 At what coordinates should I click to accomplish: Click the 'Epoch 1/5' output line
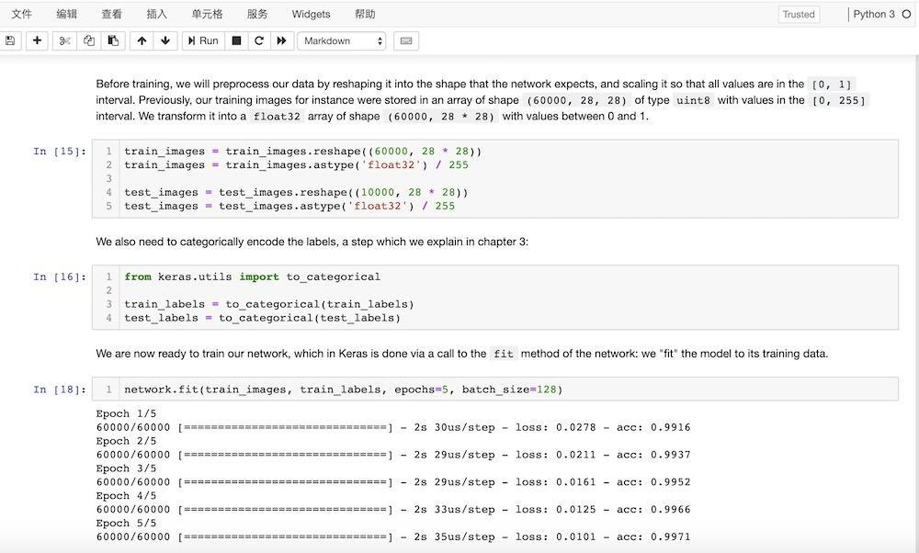click(x=126, y=413)
